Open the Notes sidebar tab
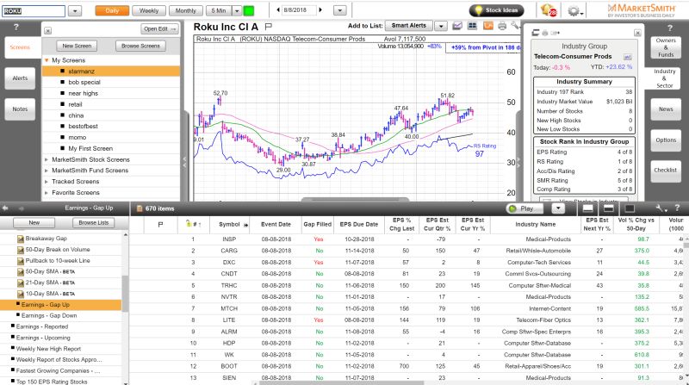The height and width of the screenshot is (385, 689). (20, 109)
